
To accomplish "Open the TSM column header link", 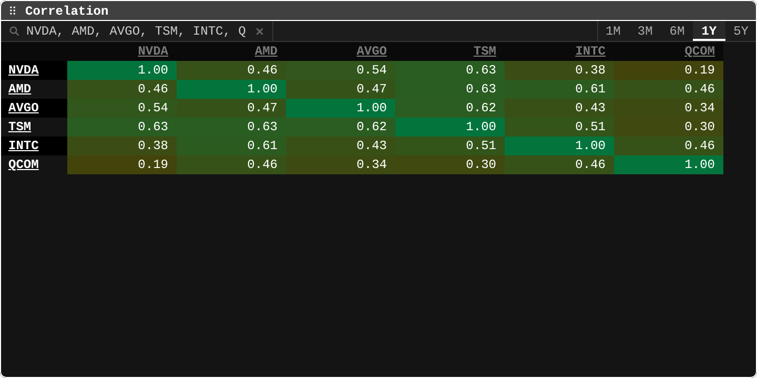I will pos(485,51).
